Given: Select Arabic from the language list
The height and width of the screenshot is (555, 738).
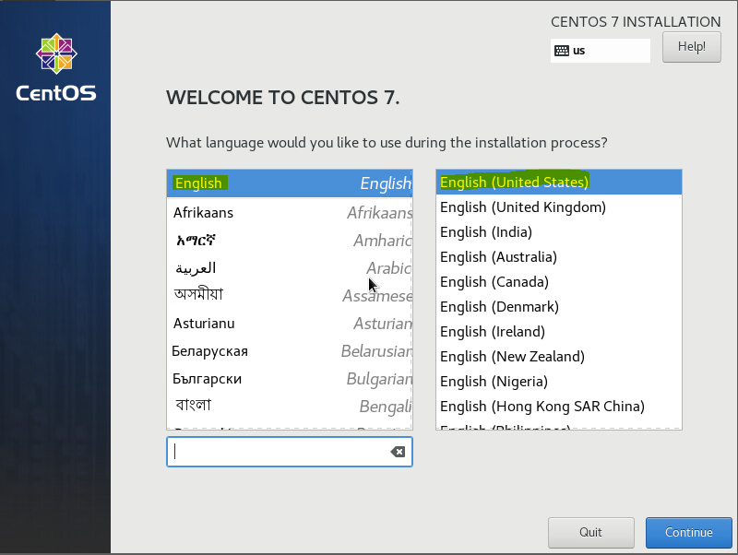Looking at the screenshot, I should pyautogui.click(x=289, y=268).
